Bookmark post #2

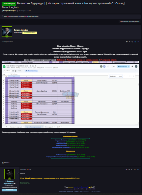(x=135, y=169)
